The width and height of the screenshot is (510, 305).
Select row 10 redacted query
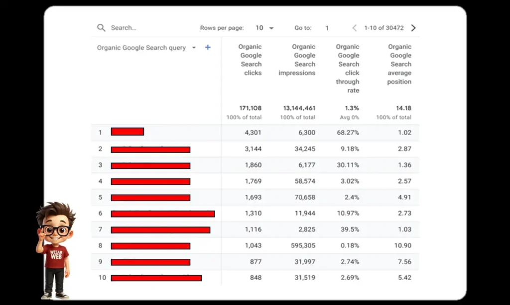(x=156, y=278)
